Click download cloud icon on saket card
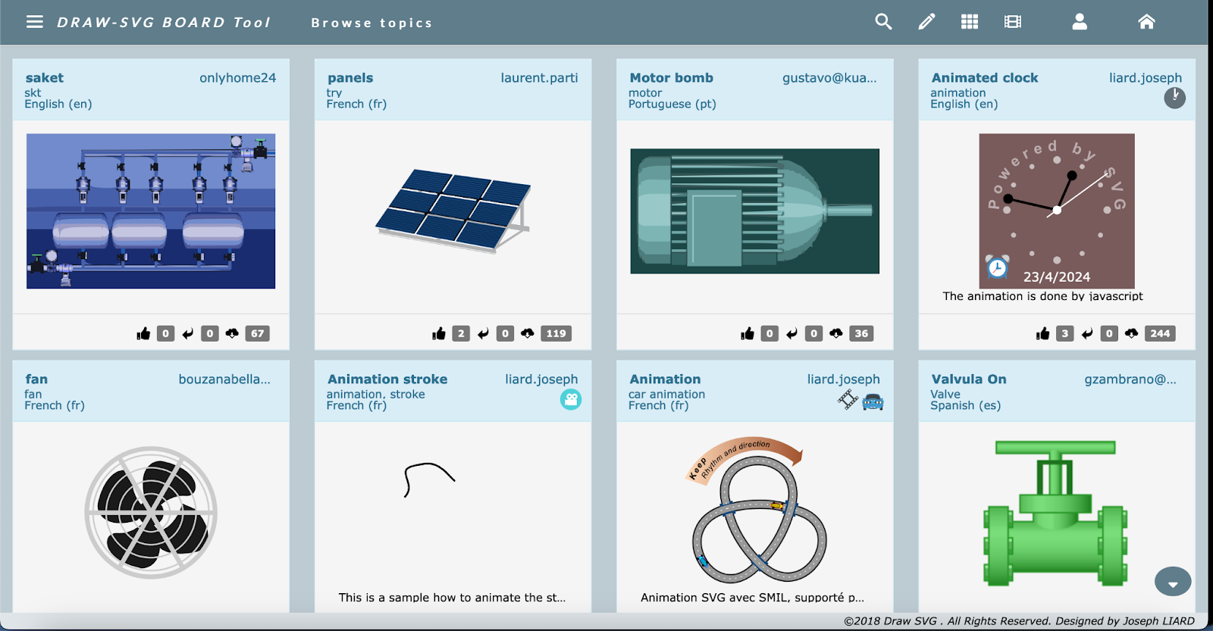 point(232,333)
